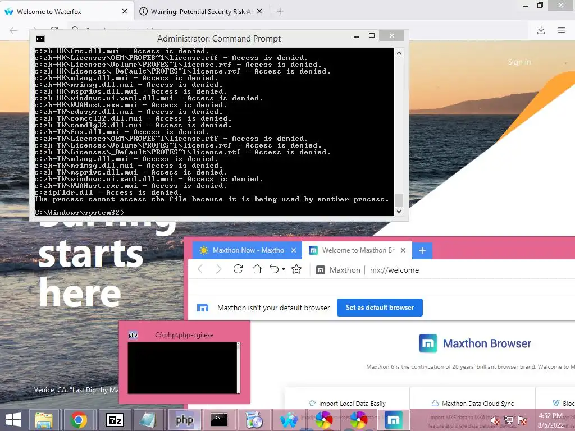
Task: Click the Command Prompt scrollbar down arrow
Action: [x=399, y=211]
